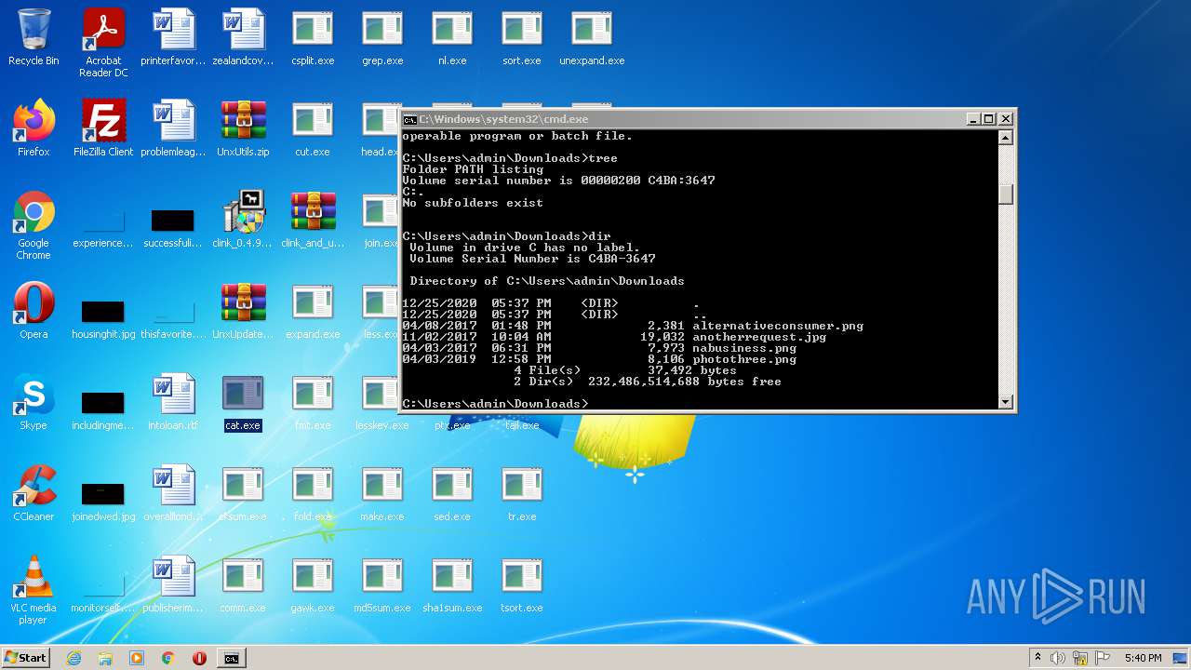Select the VLC media player shortcut

pyautogui.click(x=33, y=590)
